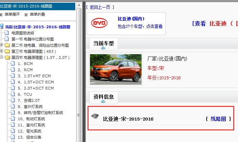Open 9、转向/告警灯控制灯系统 entry

click(x=40, y=113)
